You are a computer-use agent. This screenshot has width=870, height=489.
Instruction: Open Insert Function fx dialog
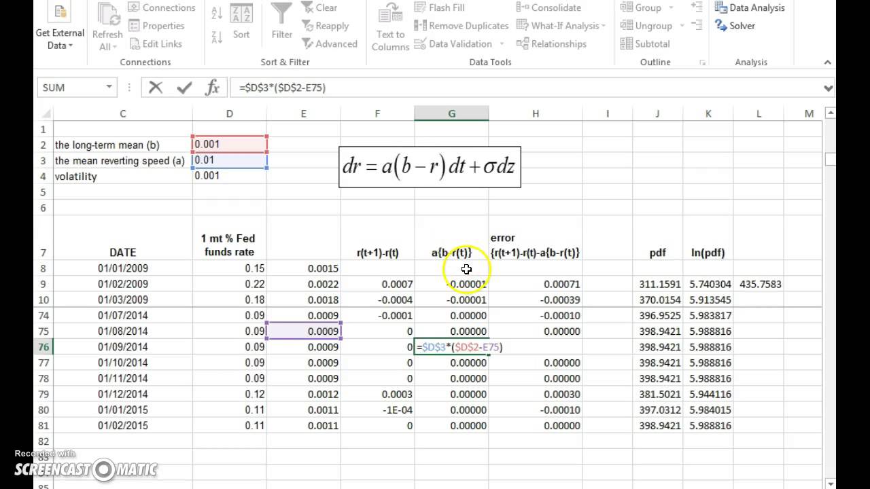point(213,87)
